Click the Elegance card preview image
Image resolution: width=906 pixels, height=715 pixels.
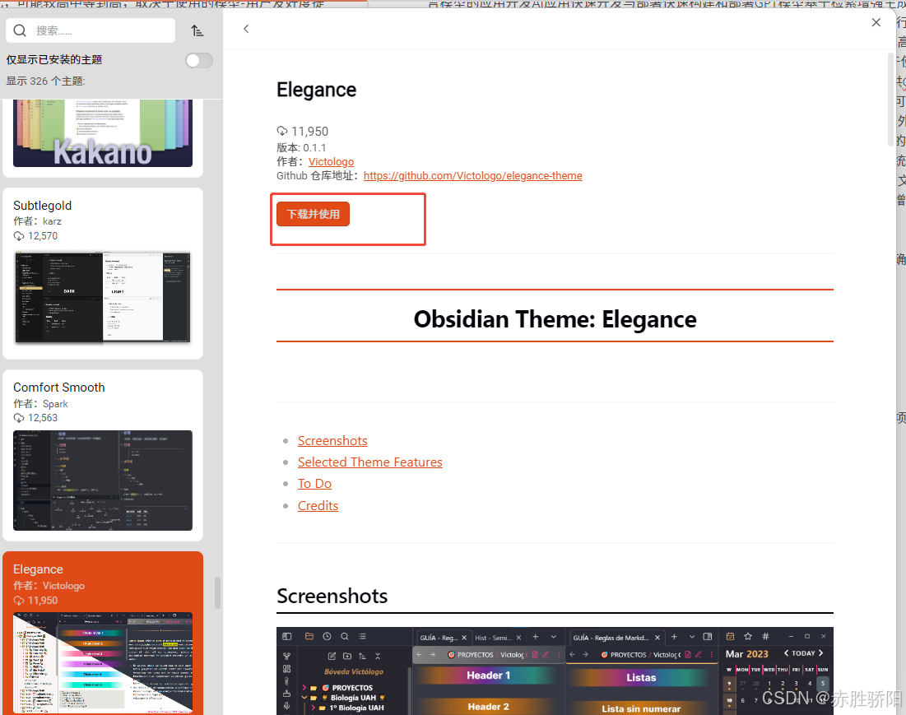click(x=103, y=662)
